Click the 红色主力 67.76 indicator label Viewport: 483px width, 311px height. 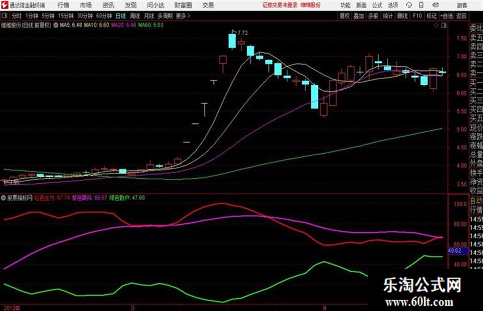52,198
